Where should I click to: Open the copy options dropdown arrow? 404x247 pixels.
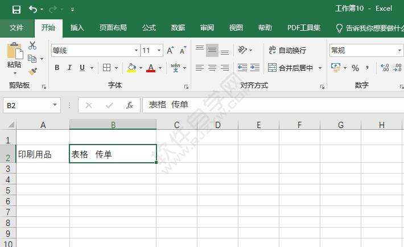pos(42,59)
